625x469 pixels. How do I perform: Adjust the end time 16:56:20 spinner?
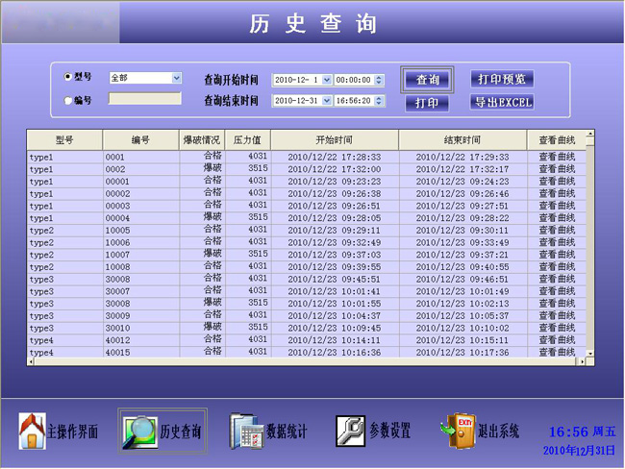[x=380, y=101]
